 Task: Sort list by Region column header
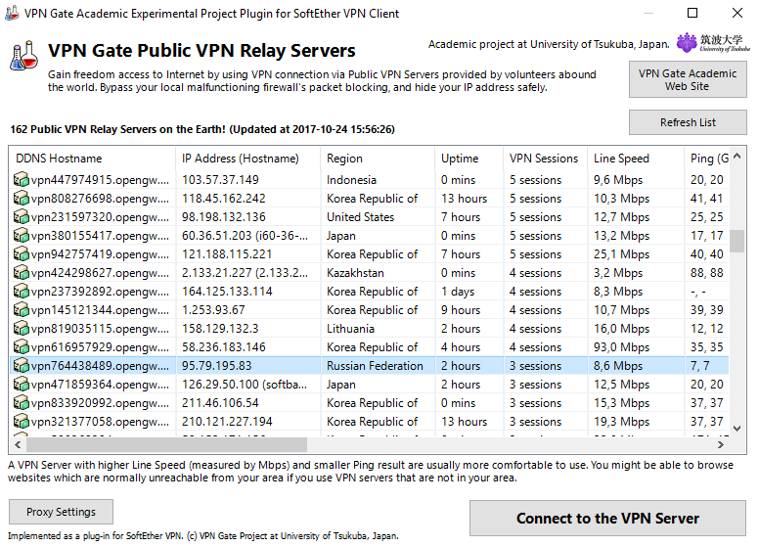pyautogui.click(x=377, y=159)
